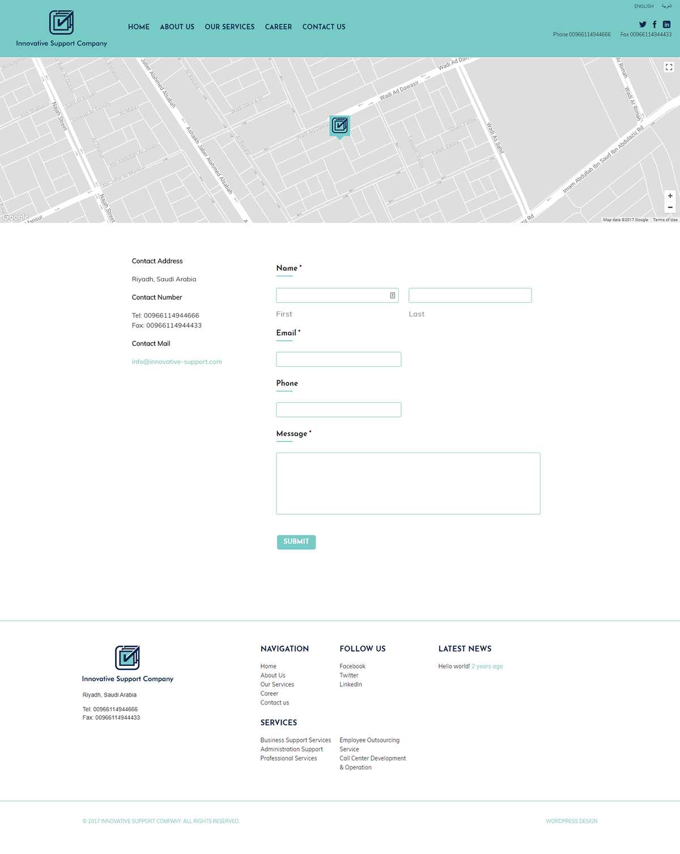Screen dimensions: 680x854
Task: Switch language to Arabic
Action: click(666, 6)
